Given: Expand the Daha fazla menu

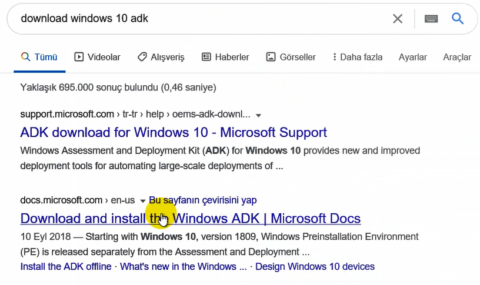Looking at the screenshot, I should click(x=358, y=57).
